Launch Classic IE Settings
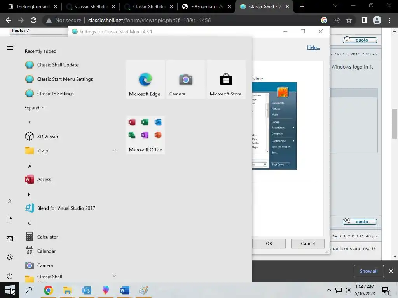The height and width of the screenshot is (298, 398). click(49, 94)
